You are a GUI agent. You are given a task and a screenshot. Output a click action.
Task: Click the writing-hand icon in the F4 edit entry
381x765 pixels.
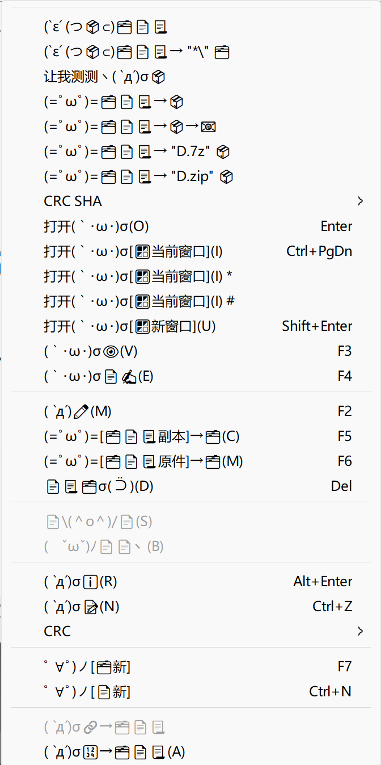click(x=129, y=376)
